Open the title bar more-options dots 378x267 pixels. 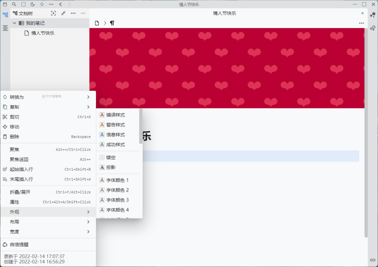pyautogui.click(x=51, y=4)
